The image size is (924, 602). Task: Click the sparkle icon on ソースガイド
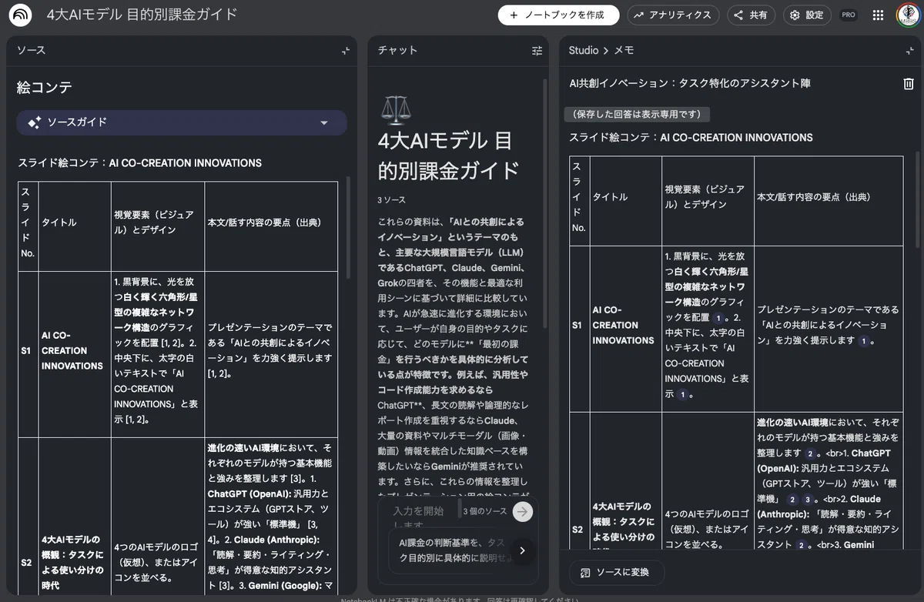tap(34, 122)
